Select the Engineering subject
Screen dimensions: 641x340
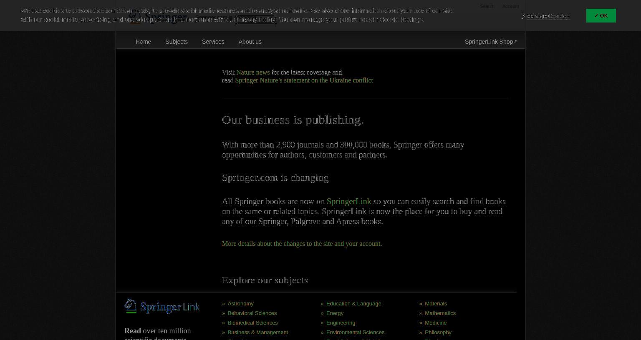pyautogui.click(x=341, y=323)
